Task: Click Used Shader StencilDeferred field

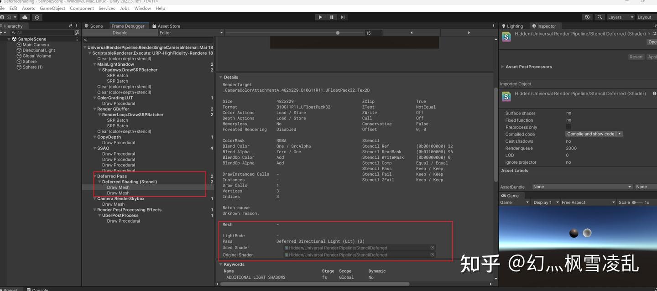Action: click(x=359, y=248)
